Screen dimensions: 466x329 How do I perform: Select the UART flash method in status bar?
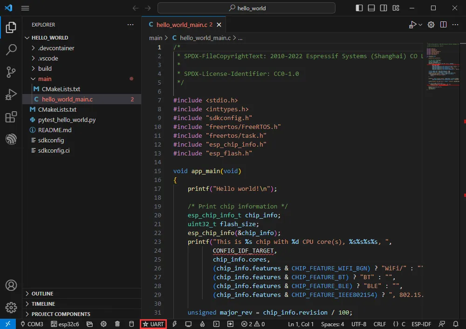coord(153,324)
